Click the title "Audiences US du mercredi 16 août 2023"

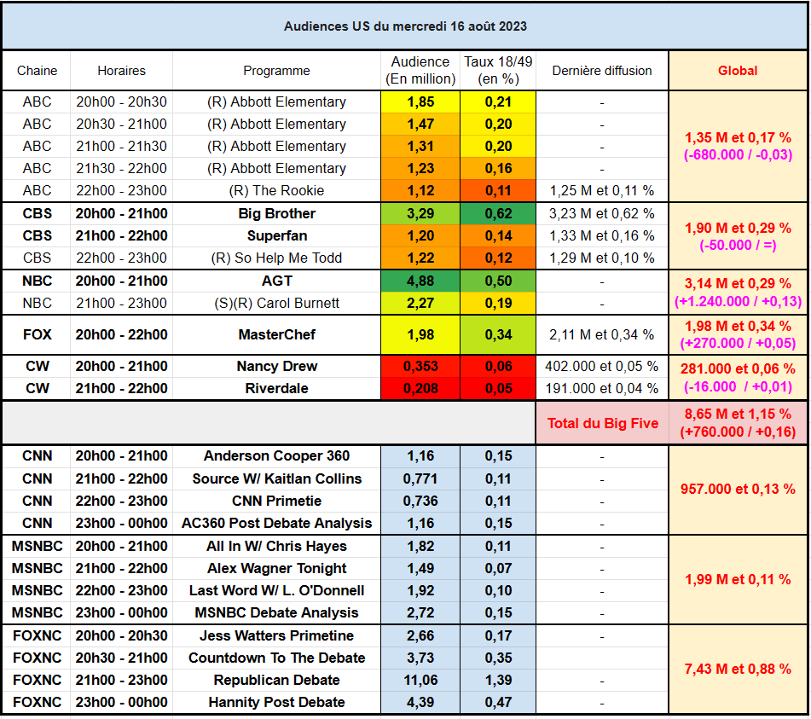point(405,26)
